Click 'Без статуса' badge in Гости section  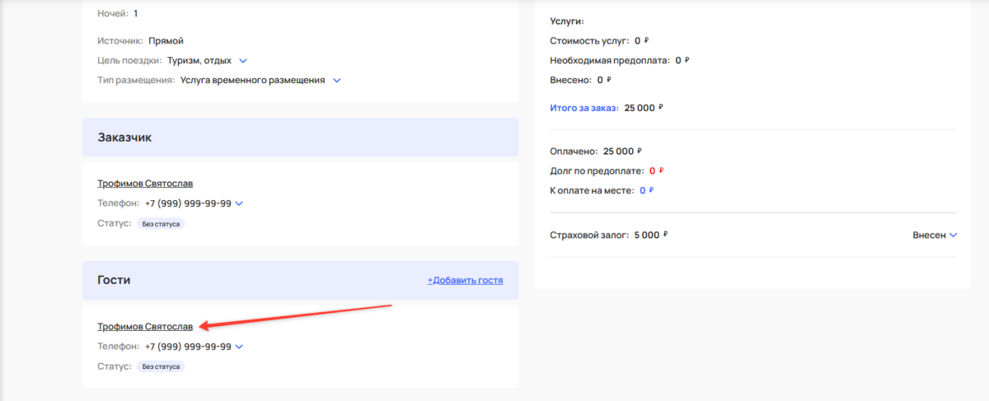coord(161,366)
